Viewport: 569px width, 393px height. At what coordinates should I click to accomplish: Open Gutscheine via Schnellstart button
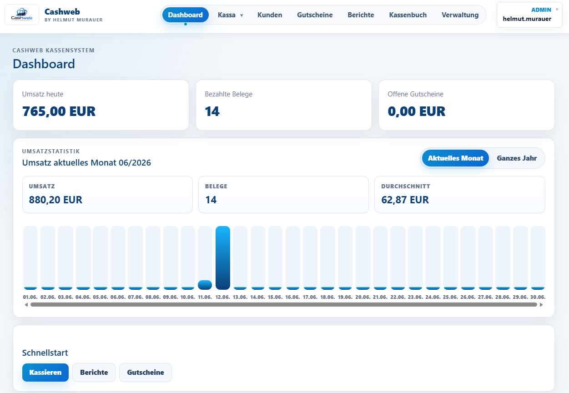[146, 372]
